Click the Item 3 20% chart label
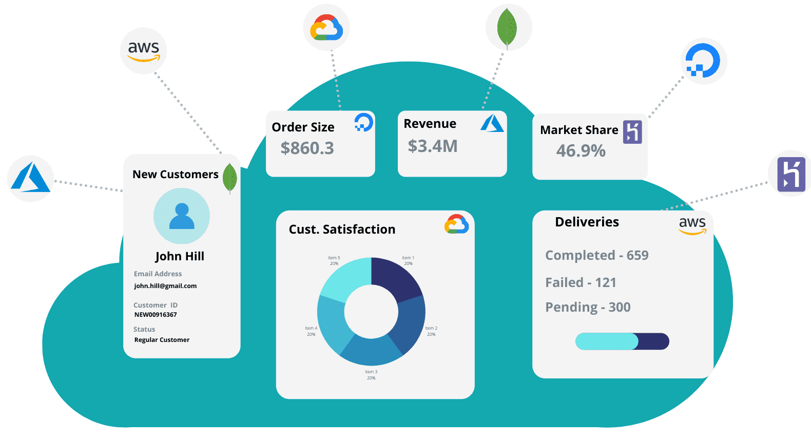 tap(371, 375)
